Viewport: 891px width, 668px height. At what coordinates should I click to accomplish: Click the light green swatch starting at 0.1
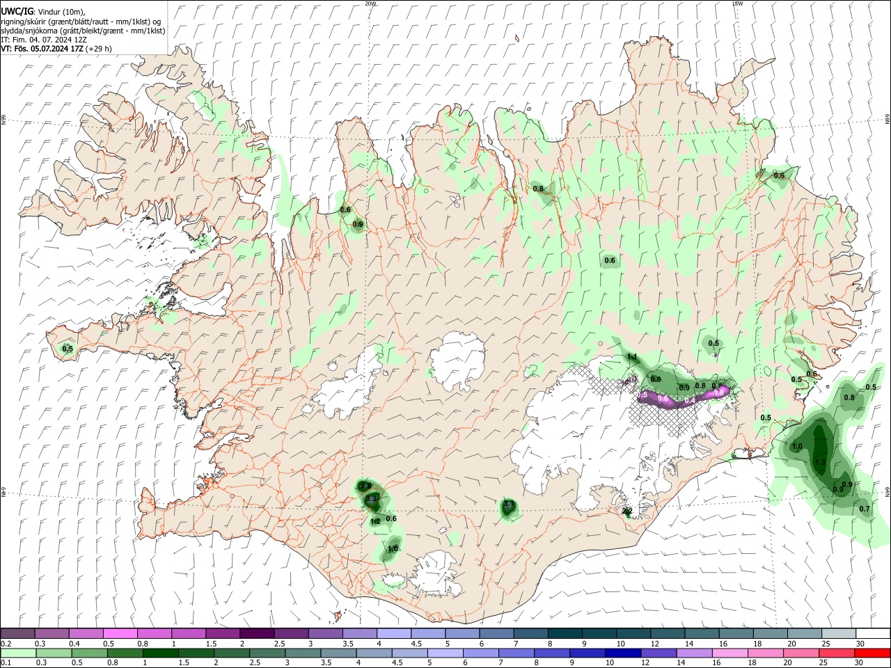[x=18, y=653]
